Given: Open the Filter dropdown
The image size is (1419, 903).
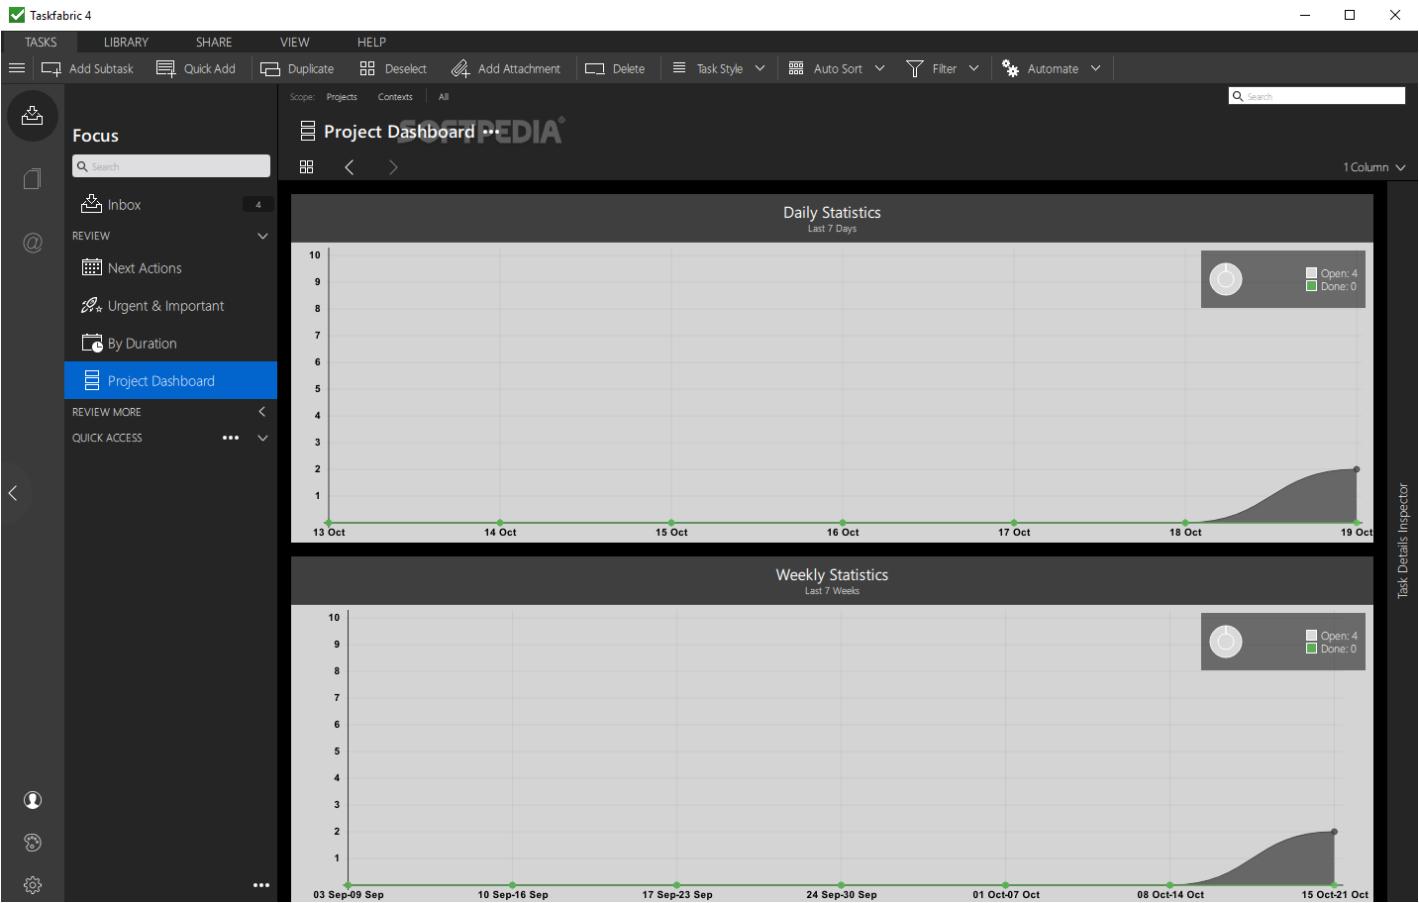Looking at the screenshot, I should pos(943,68).
